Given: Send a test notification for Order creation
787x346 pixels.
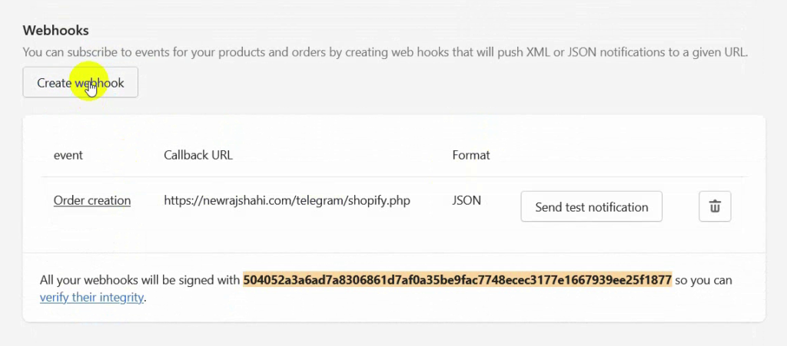Looking at the screenshot, I should click(591, 206).
